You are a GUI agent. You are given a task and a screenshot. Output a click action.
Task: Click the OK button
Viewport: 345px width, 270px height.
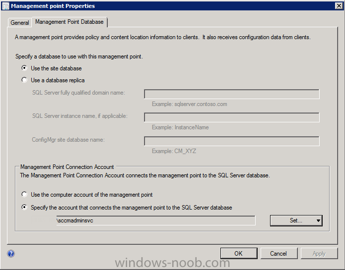[x=238, y=254]
